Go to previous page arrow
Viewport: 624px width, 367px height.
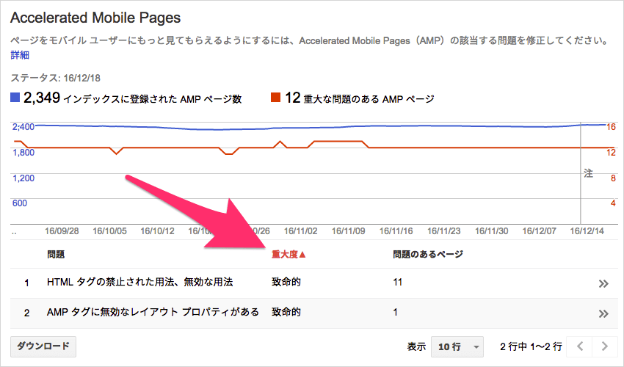580,346
